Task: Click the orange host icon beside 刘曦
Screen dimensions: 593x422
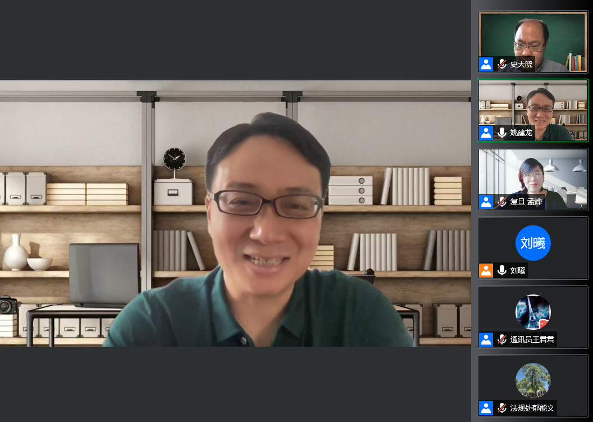Action: [x=486, y=270]
